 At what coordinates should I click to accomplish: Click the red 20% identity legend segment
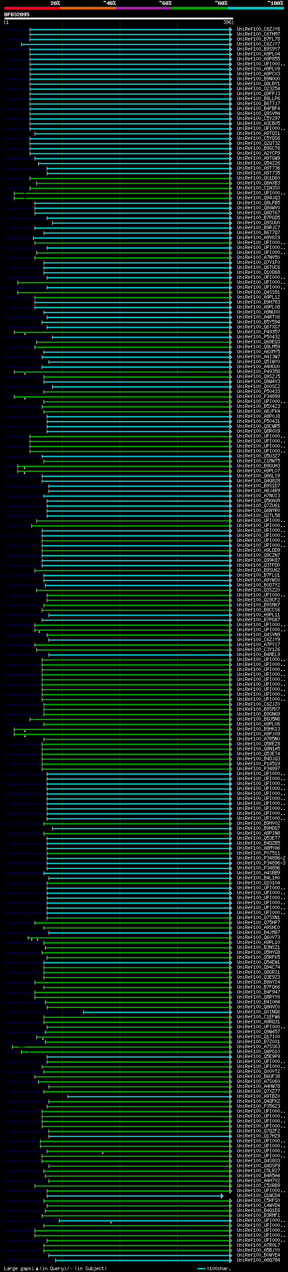(32, 9)
